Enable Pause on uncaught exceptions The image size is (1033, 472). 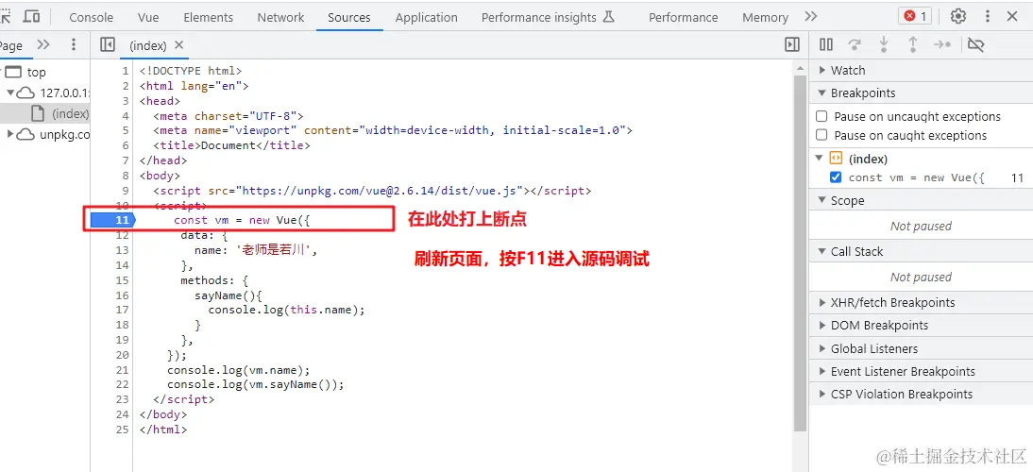pyautogui.click(x=821, y=116)
